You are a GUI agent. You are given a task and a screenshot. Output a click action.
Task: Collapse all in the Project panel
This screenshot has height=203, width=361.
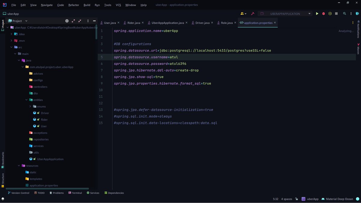click(x=80, y=21)
